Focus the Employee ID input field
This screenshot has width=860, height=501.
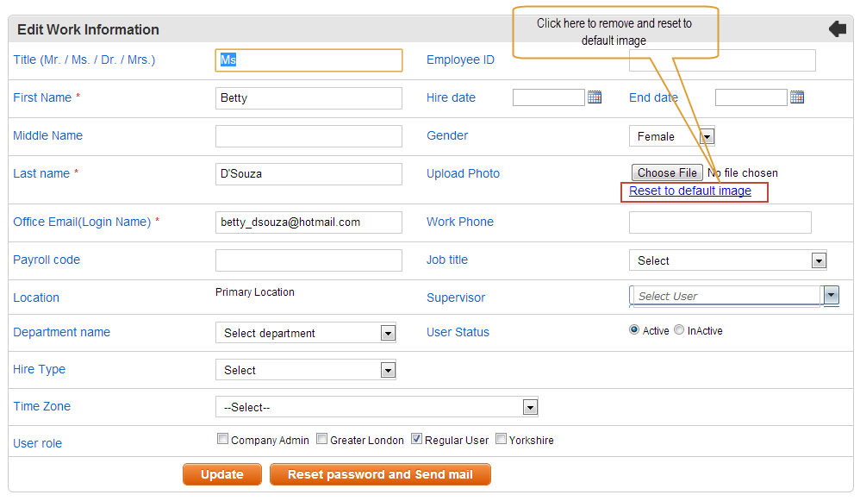coord(722,60)
